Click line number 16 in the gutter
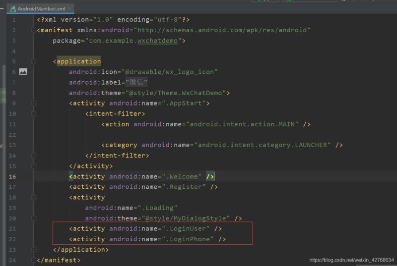 pos(12,176)
